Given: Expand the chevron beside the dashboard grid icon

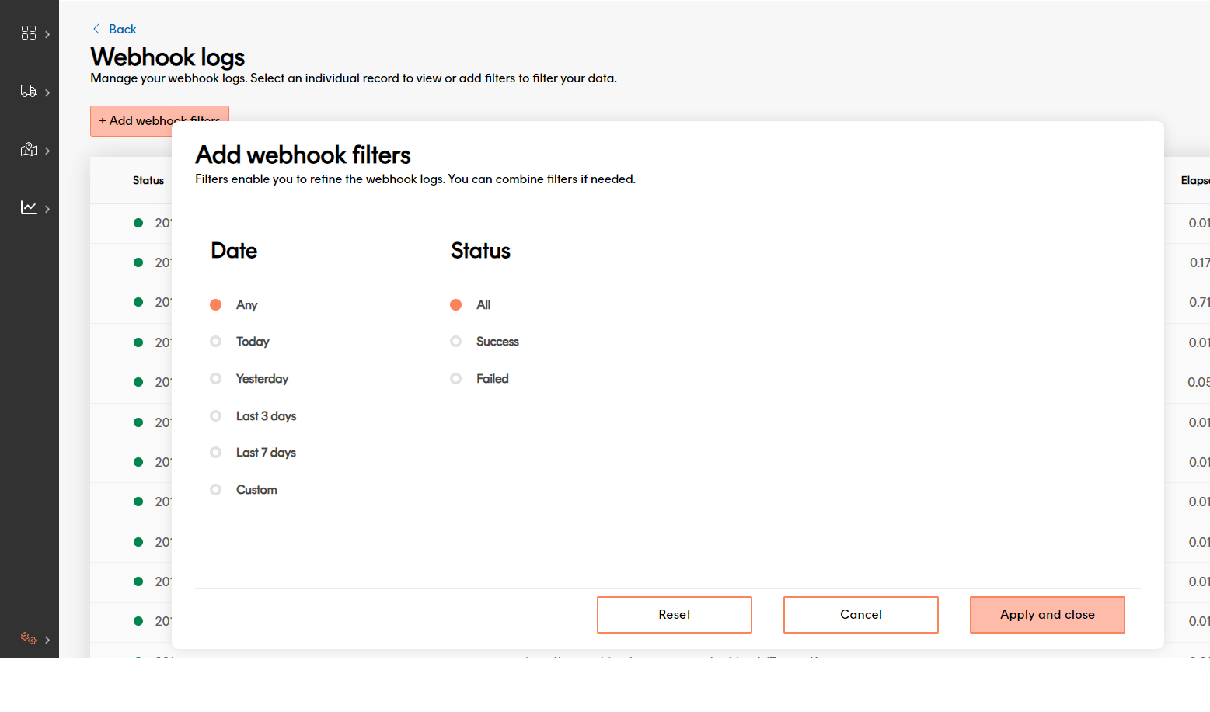Looking at the screenshot, I should [x=47, y=34].
